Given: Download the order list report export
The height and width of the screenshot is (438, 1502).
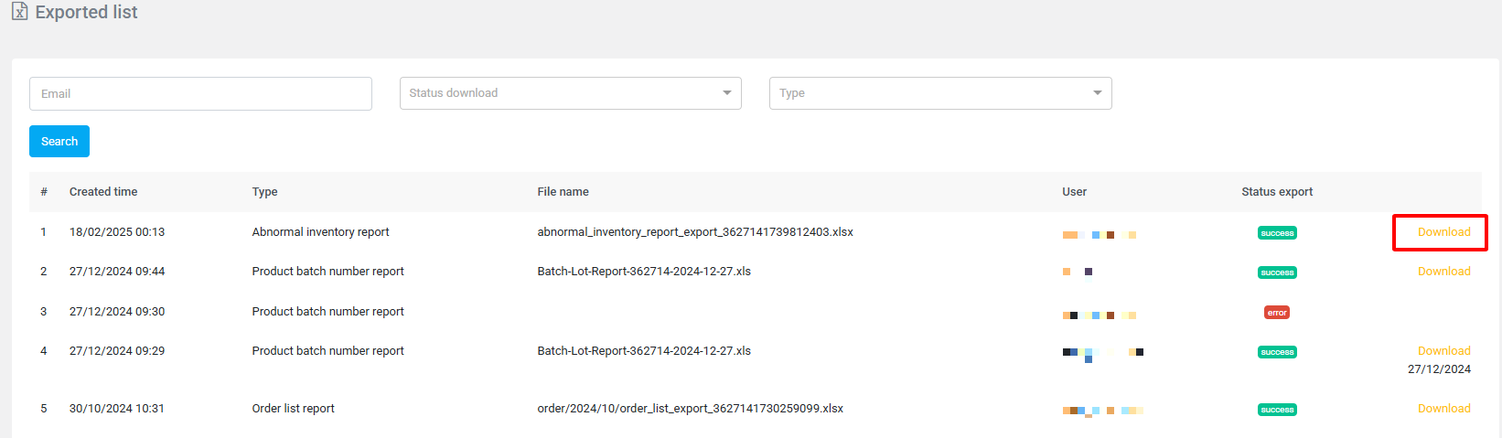Looking at the screenshot, I should coord(1443,409).
